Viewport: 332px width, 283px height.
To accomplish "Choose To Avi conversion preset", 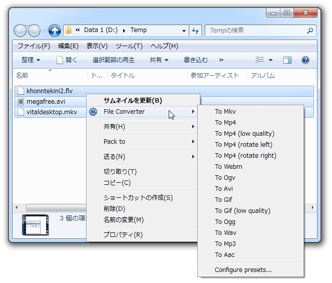I will point(250,189).
